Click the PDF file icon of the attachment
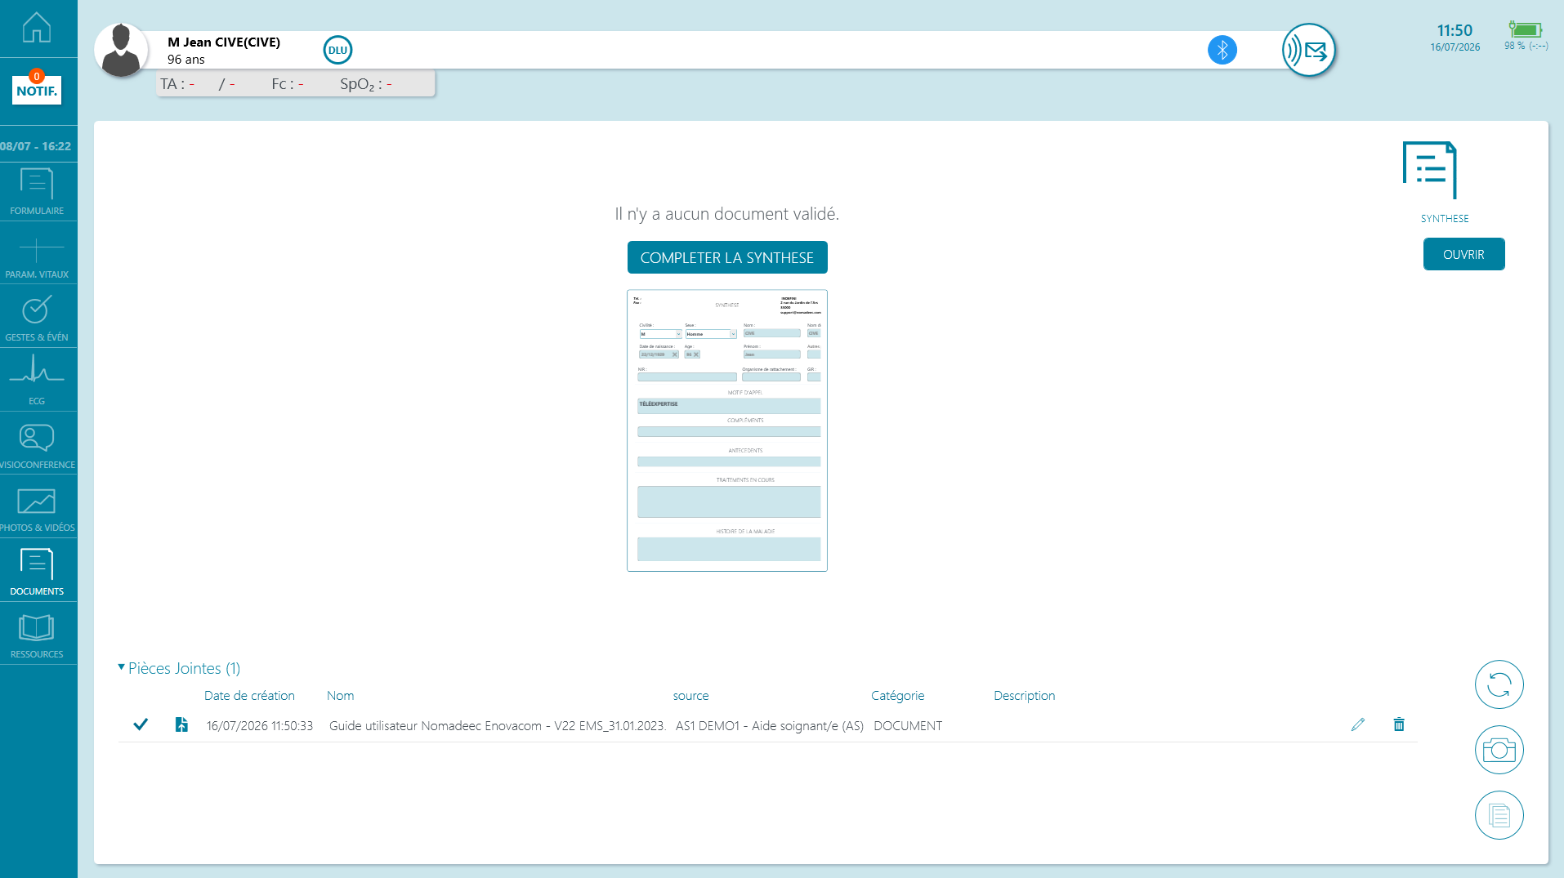1564x878 pixels. pos(181,724)
